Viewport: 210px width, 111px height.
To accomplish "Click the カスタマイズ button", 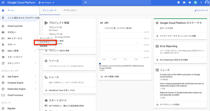I will click(201, 10).
